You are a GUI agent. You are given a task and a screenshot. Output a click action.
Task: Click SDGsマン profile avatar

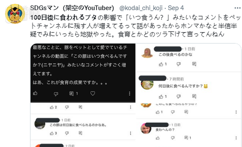15,14
